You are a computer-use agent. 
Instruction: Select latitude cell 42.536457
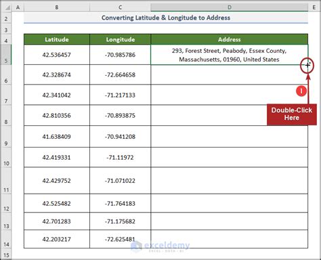[57, 55]
